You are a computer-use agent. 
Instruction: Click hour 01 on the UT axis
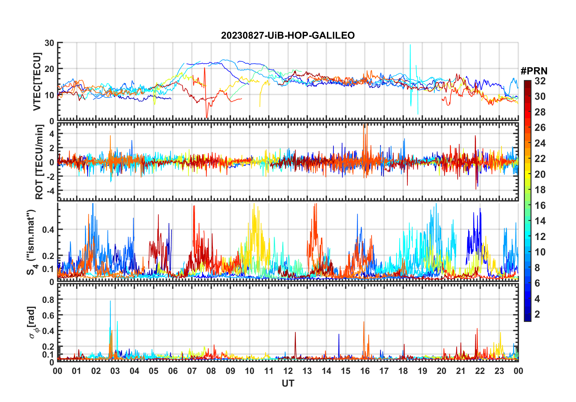coord(77,371)
